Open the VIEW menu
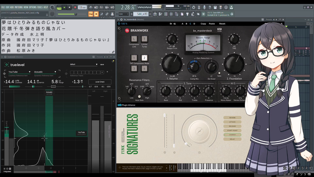314x177 pixels. click(26, 7)
